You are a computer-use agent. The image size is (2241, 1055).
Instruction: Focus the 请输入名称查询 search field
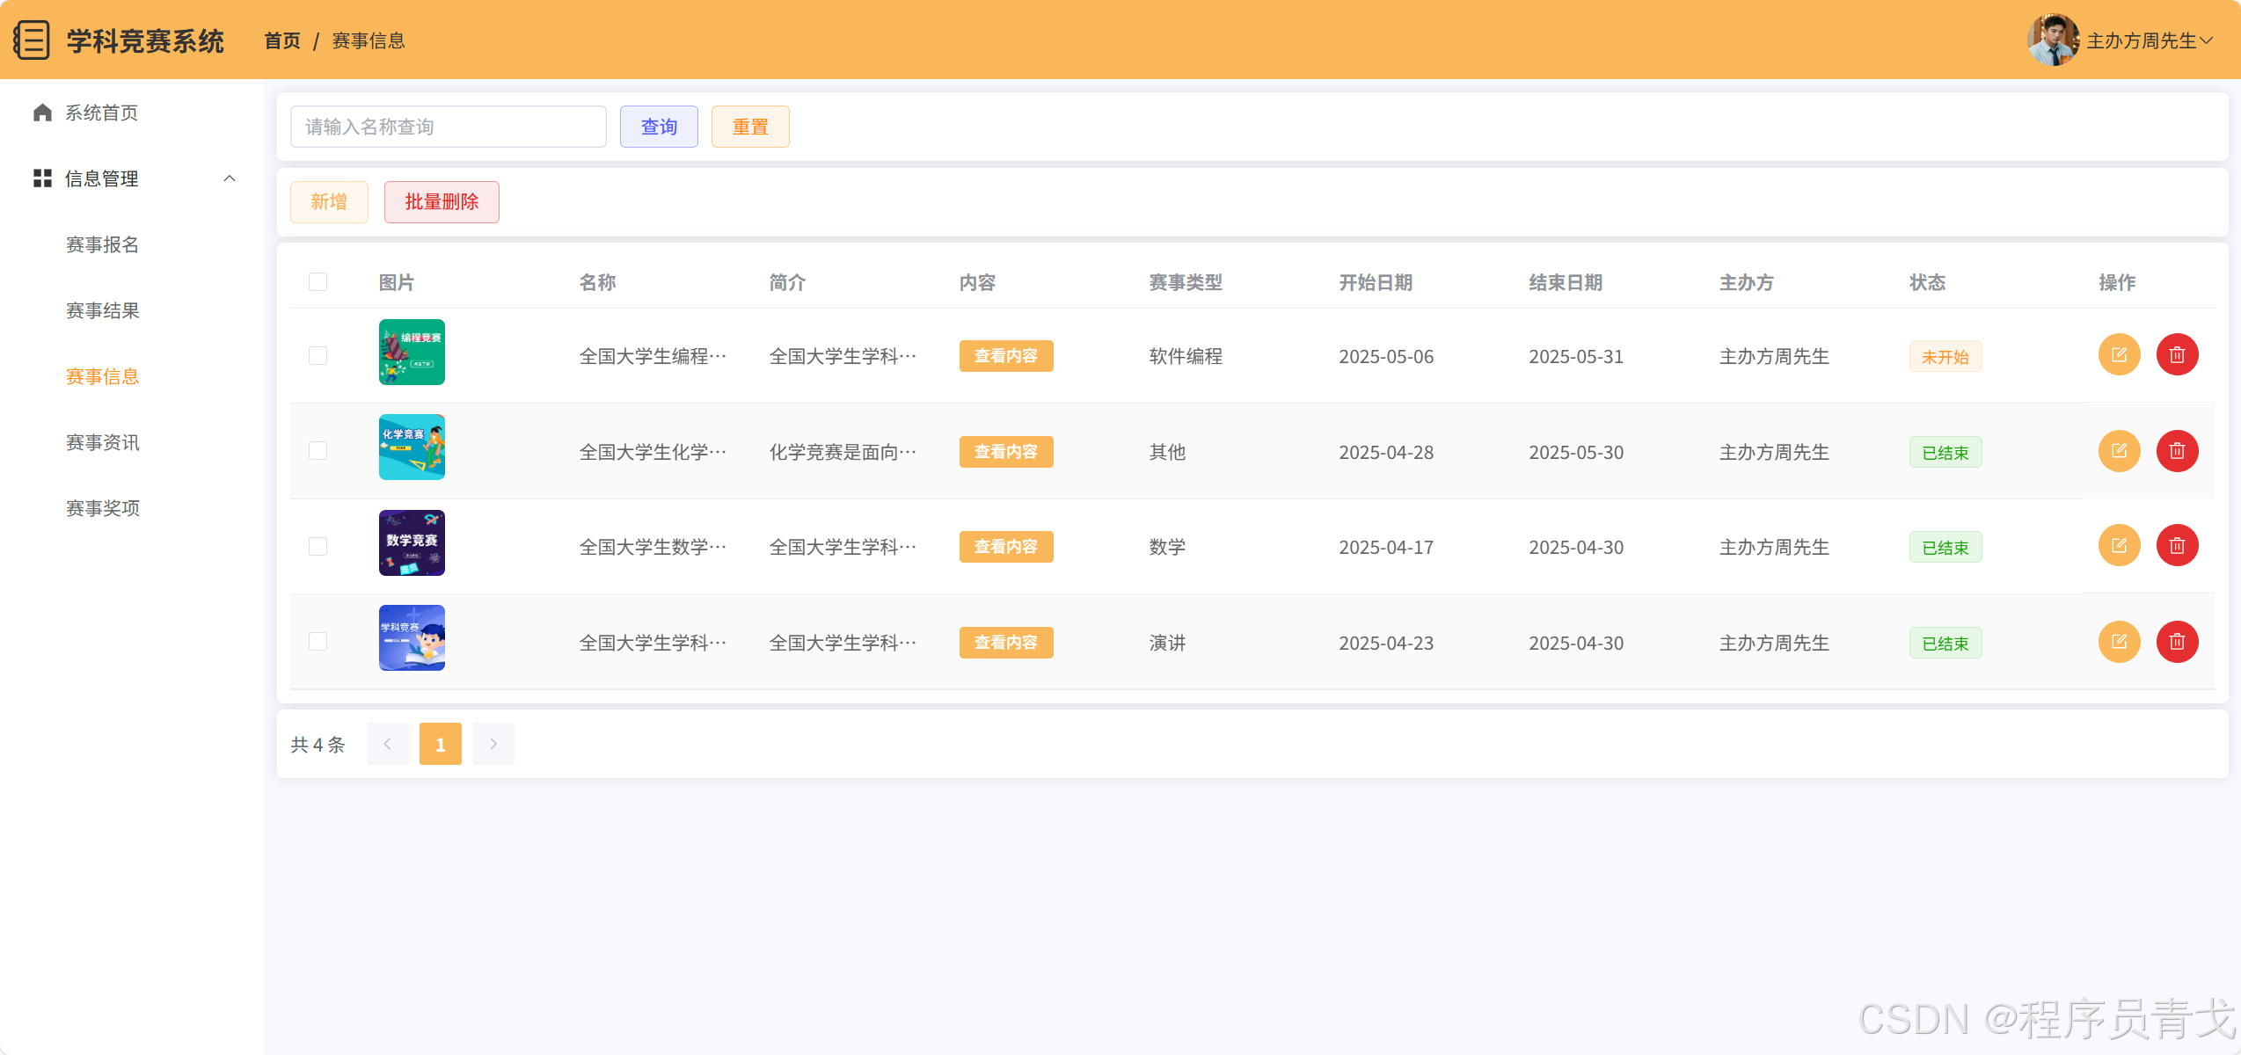448,127
